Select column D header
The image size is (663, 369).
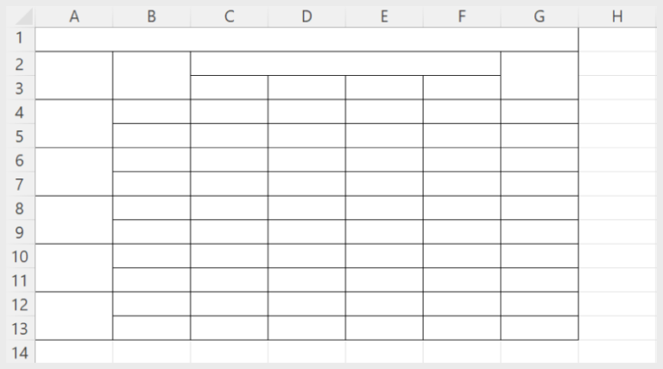306,16
